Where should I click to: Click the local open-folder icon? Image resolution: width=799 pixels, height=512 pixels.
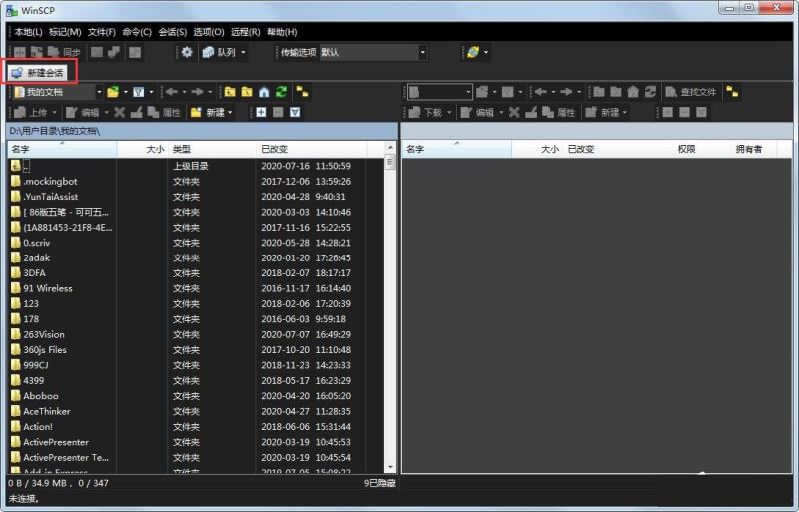114,92
